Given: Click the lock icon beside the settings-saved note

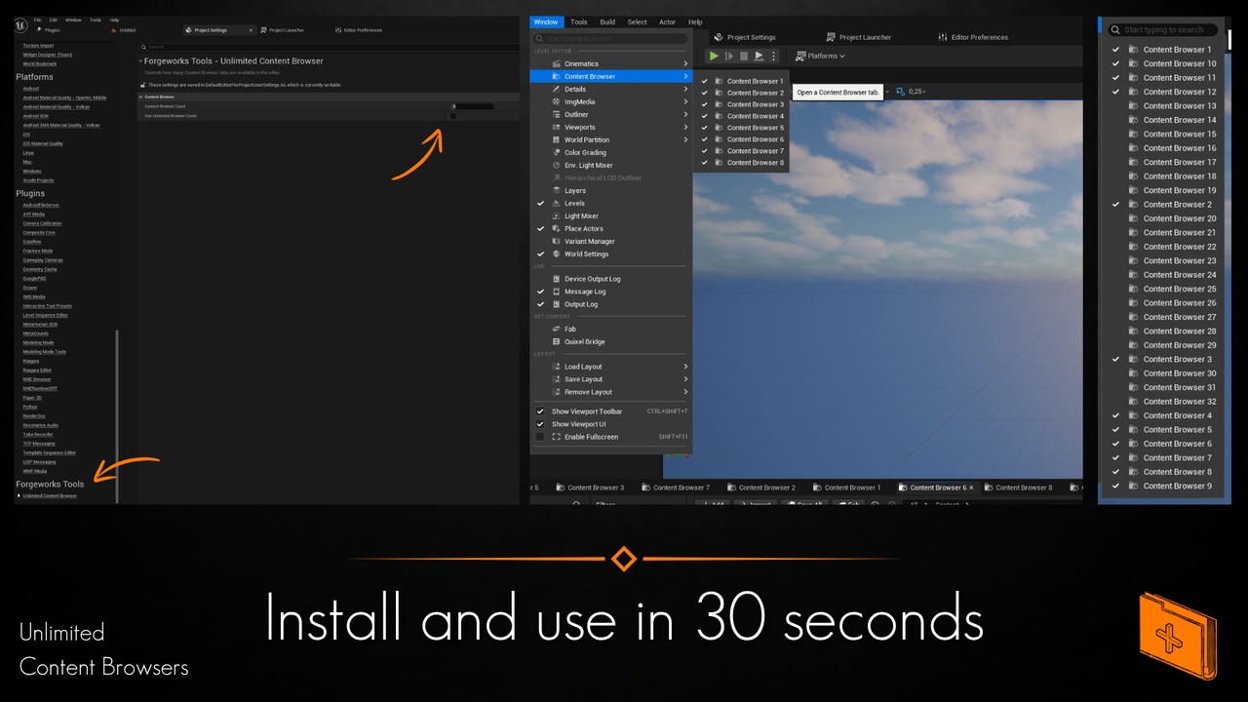Looking at the screenshot, I should [143, 85].
